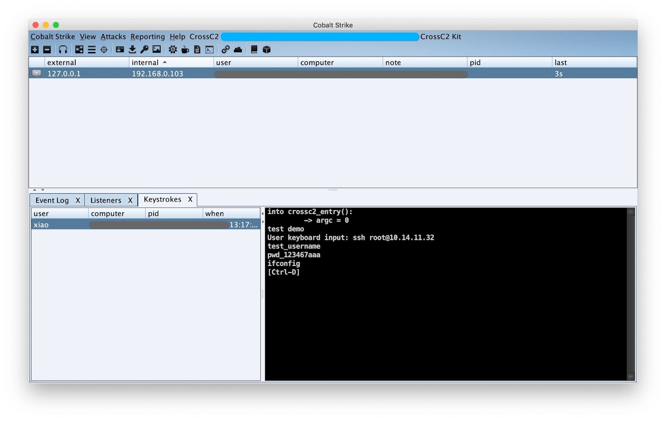This screenshot has height=421, width=666.
Task: Sort sessions by internal column header
Action: (171, 62)
